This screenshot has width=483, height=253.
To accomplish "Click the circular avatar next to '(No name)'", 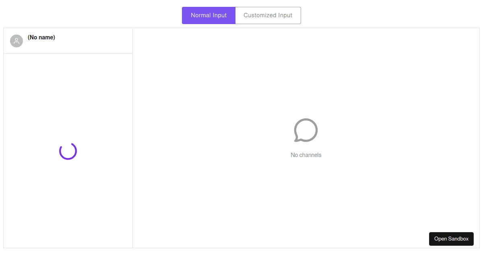I will coord(17,41).
